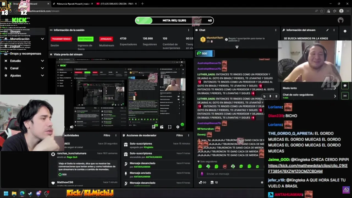
Task: Click the red emote in quick bar
Action: (225, 166)
